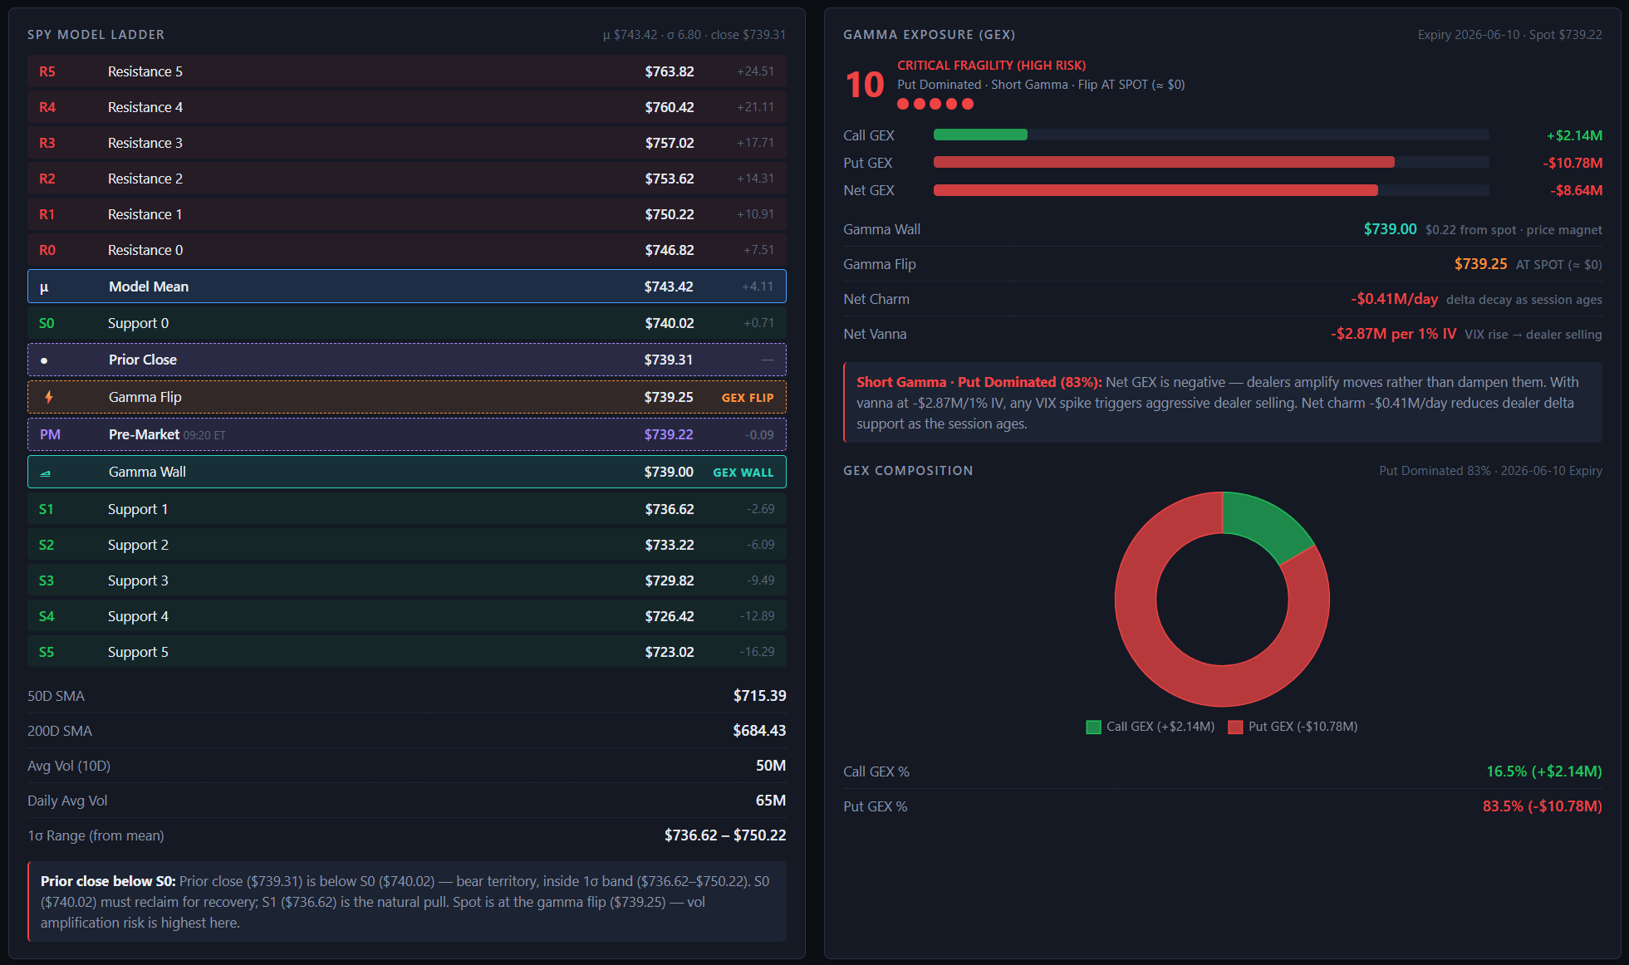Click the R0 tag in the ladder
This screenshot has height=965, width=1629.
[x=47, y=250]
